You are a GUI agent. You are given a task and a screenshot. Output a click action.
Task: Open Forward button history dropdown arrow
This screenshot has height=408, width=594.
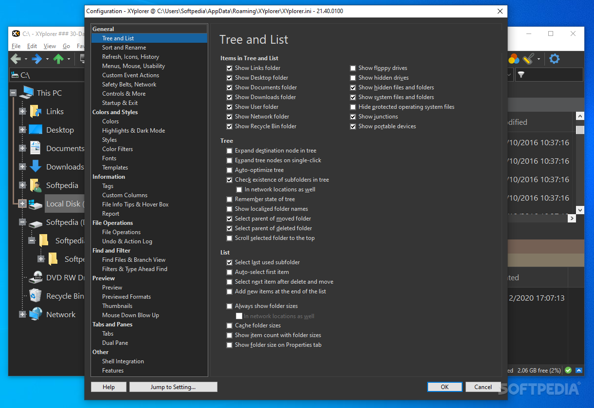point(47,59)
